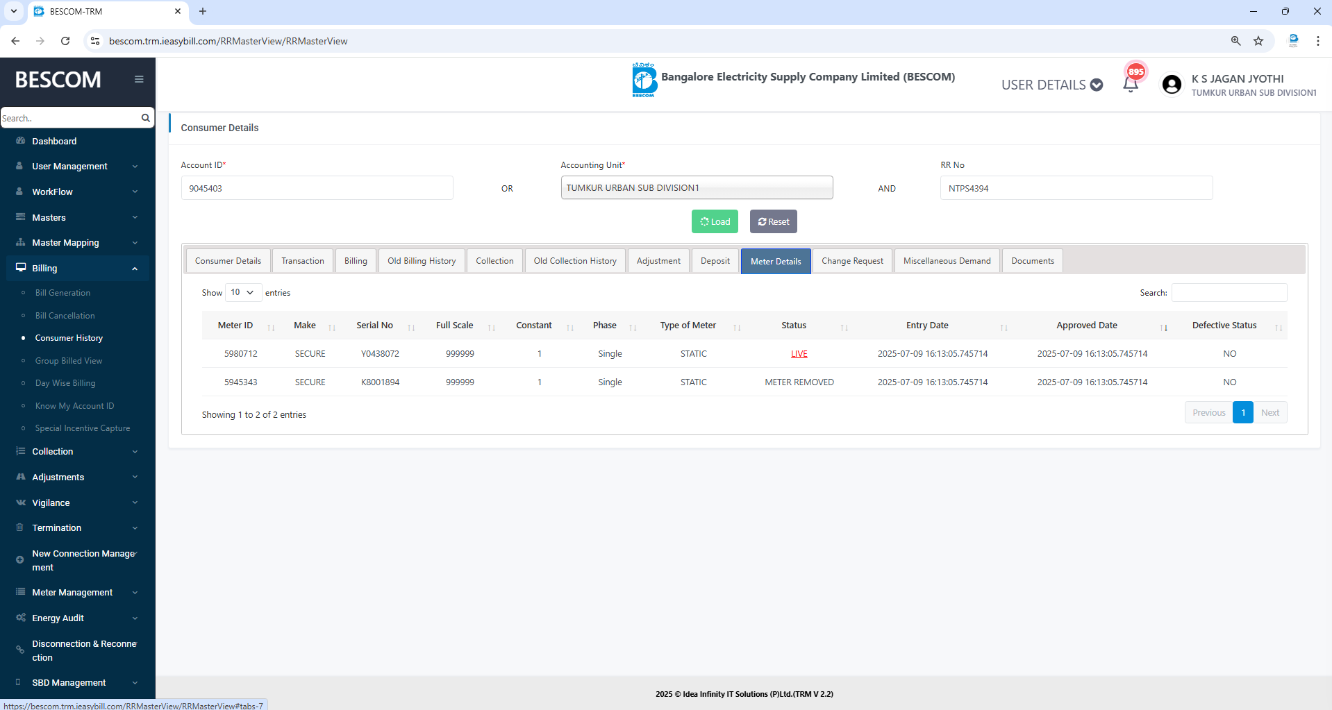Click the BESCOM logo in header
1332x710 pixels.
tap(644, 80)
